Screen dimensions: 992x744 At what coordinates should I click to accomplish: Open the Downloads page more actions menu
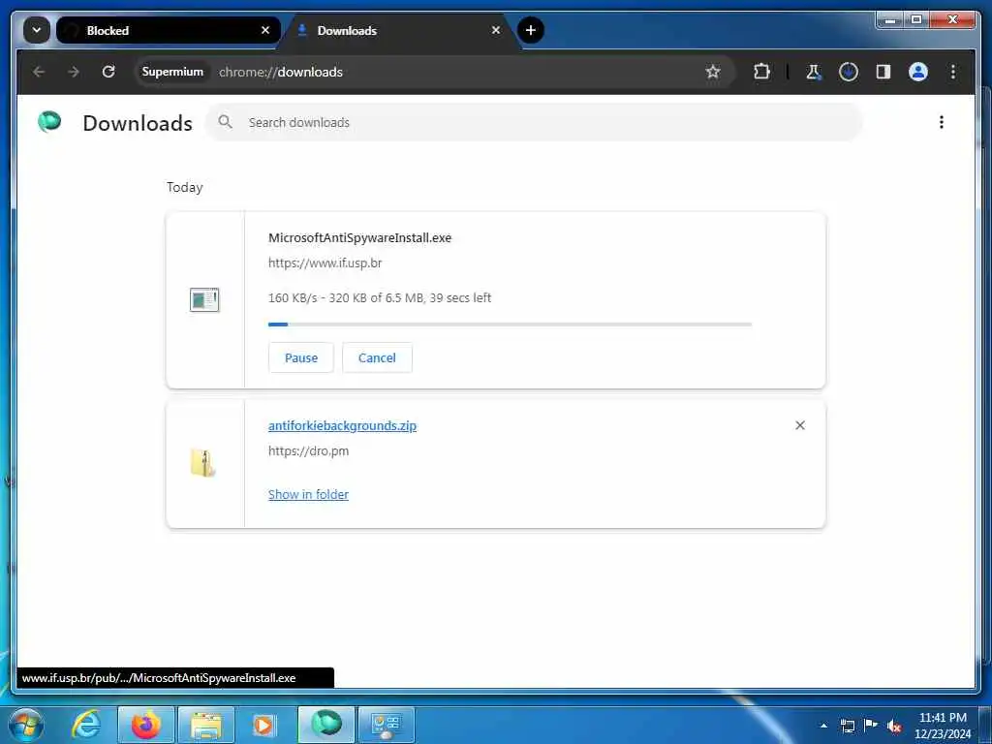[942, 122]
